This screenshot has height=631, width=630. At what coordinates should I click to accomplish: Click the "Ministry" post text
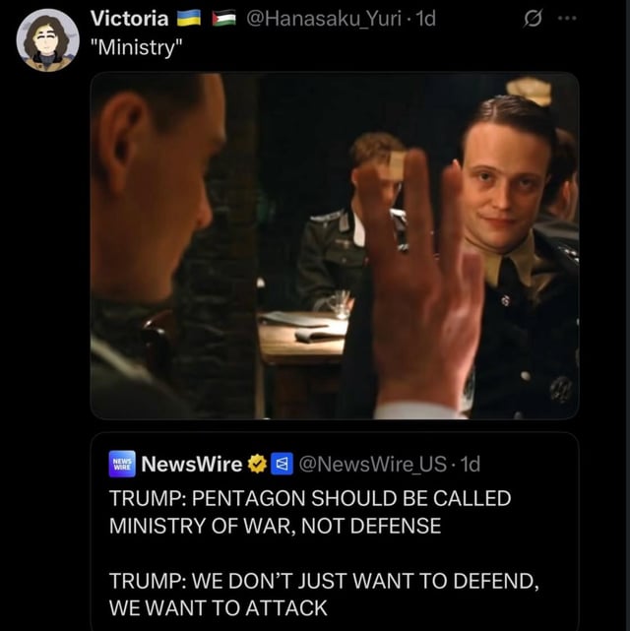(137, 47)
